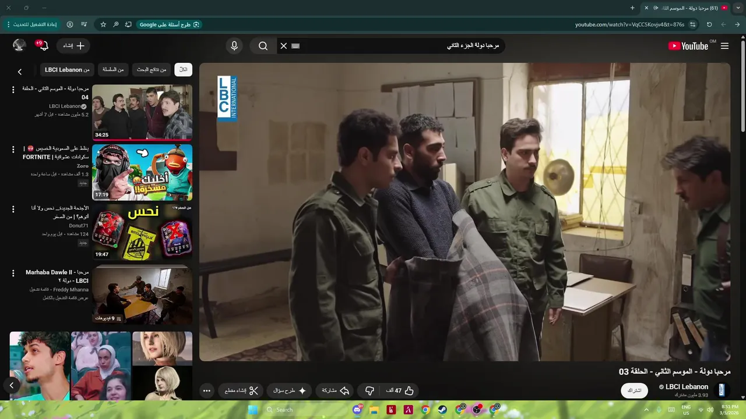Open the Fortnite Zoro video thumbnail
Image resolution: width=746 pixels, height=419 pixels.
coord(142,172)
